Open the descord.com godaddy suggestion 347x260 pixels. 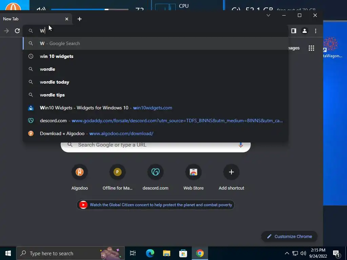pyautogui.click(x=155, y=121)
